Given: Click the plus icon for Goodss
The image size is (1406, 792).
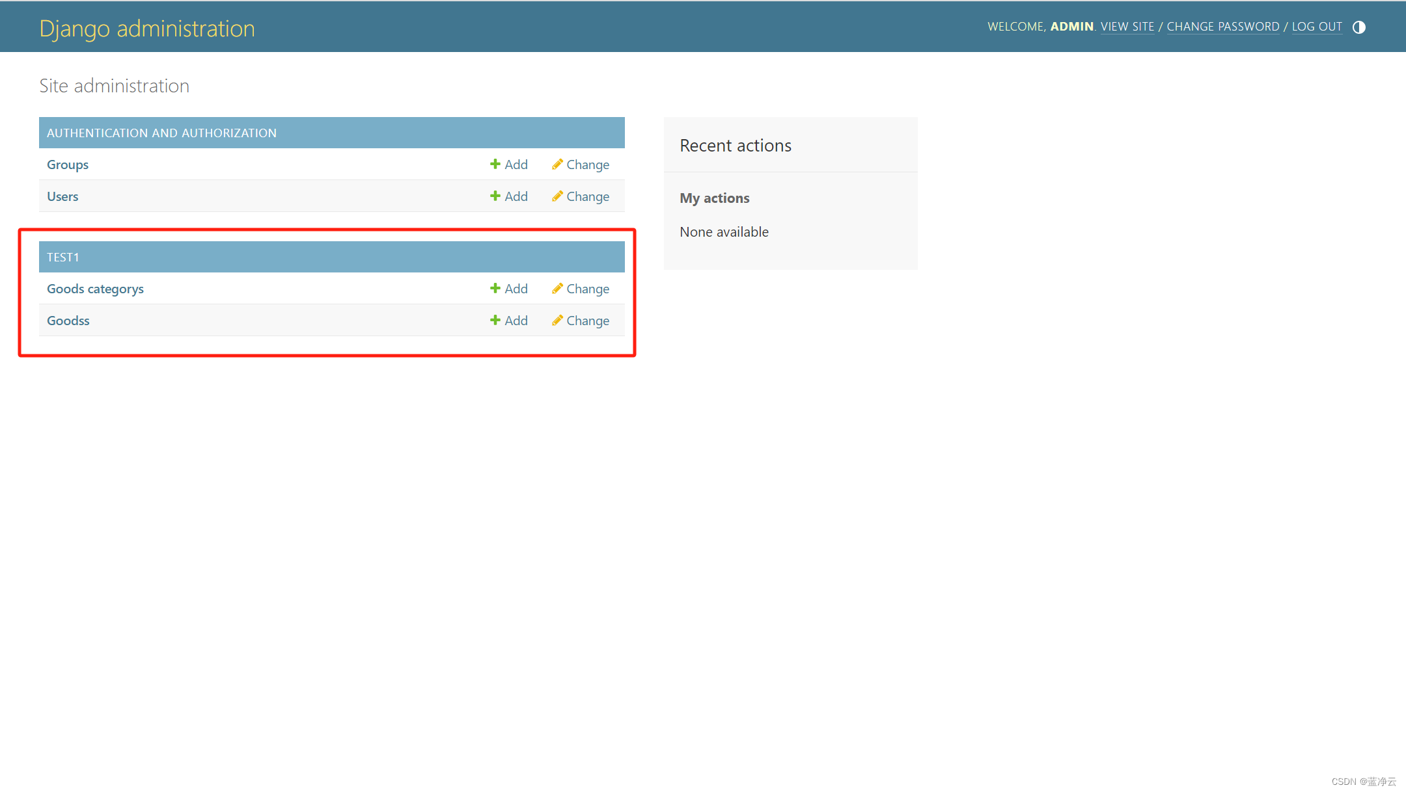Looking at the screenshot, I should pyautogui.click(x=495, y=320).
